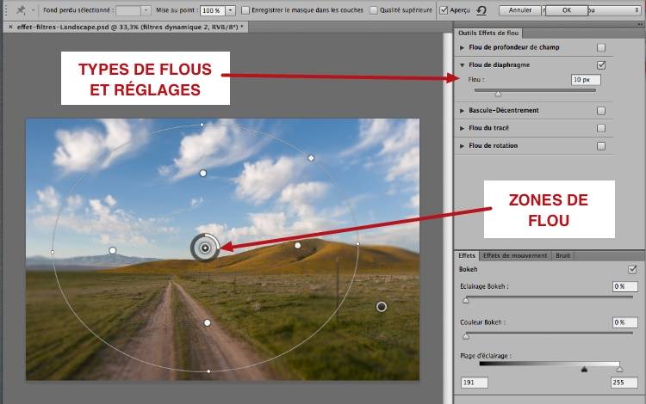Toggle the Aperçu preview checkbox
This screenshot has width=646, height=404.
(x=444, y=10)
